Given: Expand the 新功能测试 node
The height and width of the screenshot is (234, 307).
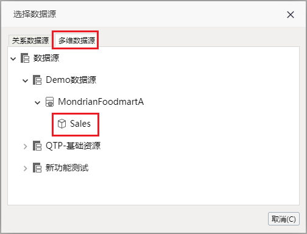Looking at the screenshot, I should click(26, 168).
